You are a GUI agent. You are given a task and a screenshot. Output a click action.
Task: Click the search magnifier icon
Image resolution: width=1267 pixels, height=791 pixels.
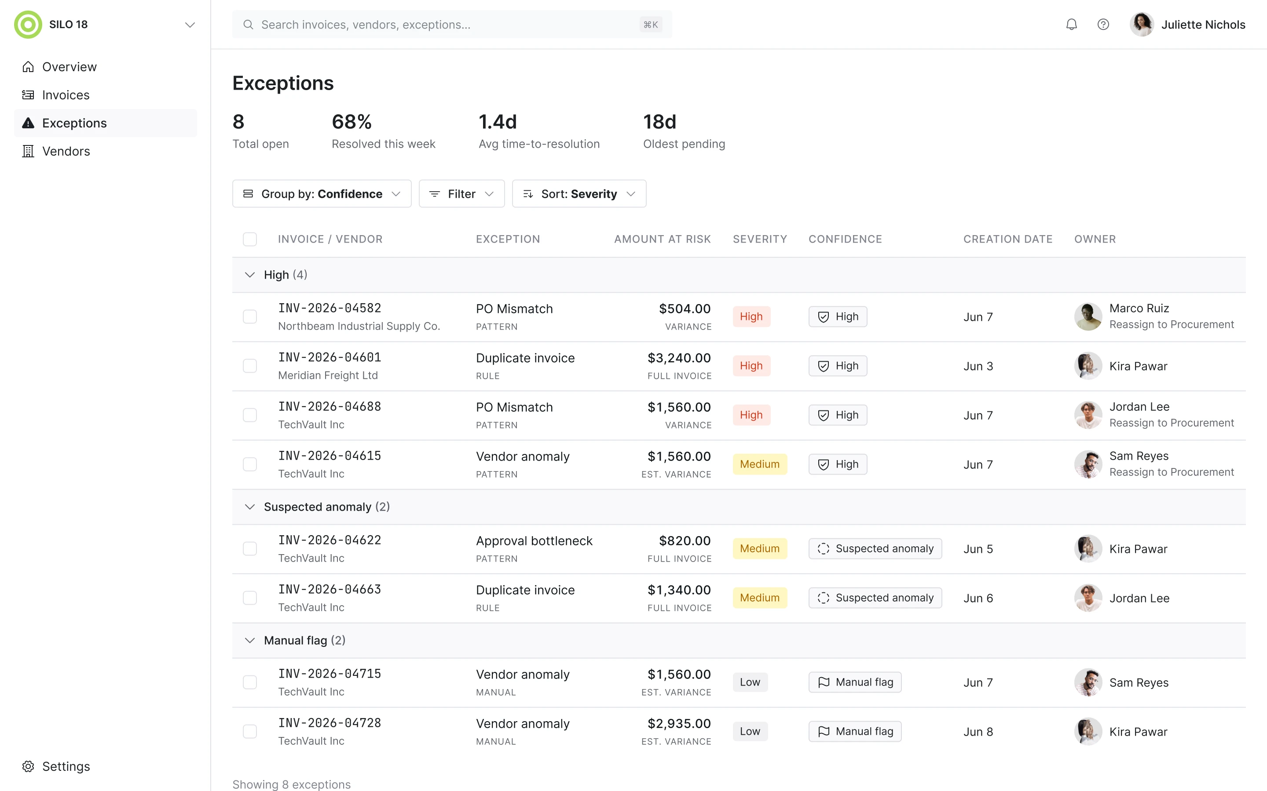point(249,25)
